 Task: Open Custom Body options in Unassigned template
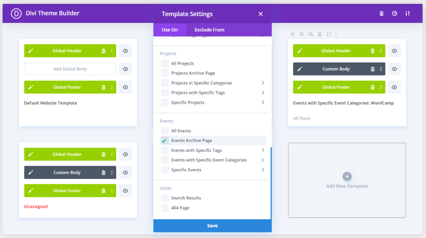pyautogui.click(x=112, y=173)
